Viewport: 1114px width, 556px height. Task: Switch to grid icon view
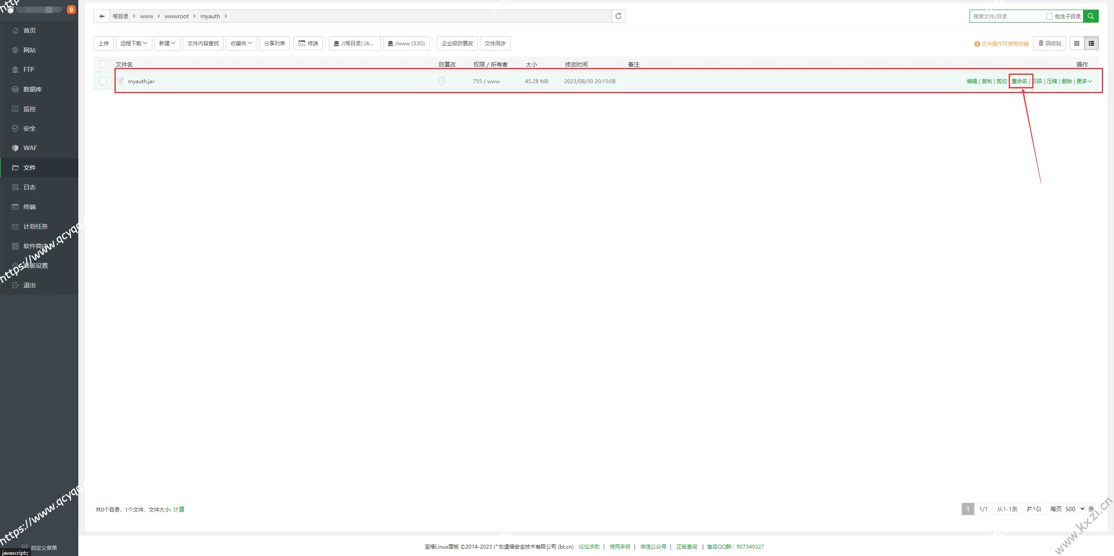coord(1077,43)
